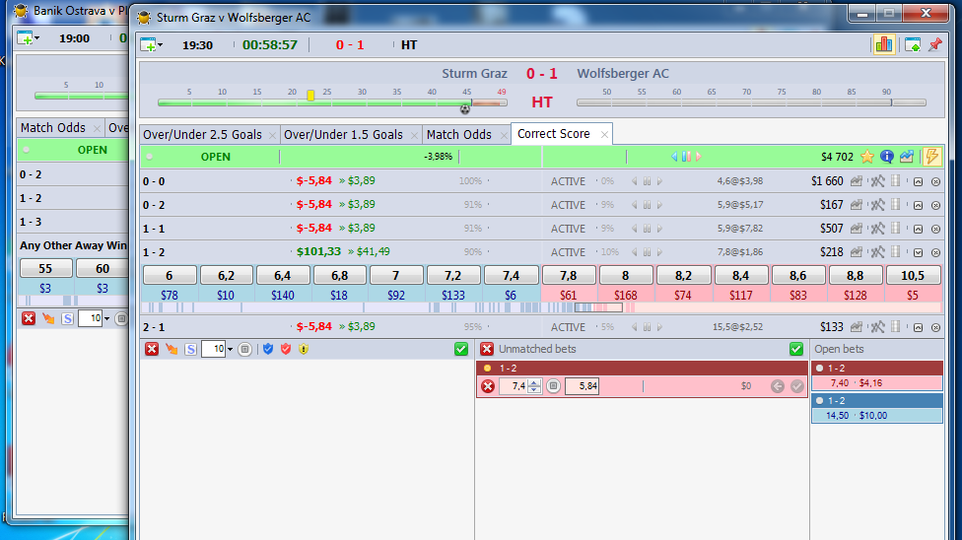Toggle the yellow dot on unmatched 1 - 2 header
This screenshot has width=962, height=540.
point(488,369)
